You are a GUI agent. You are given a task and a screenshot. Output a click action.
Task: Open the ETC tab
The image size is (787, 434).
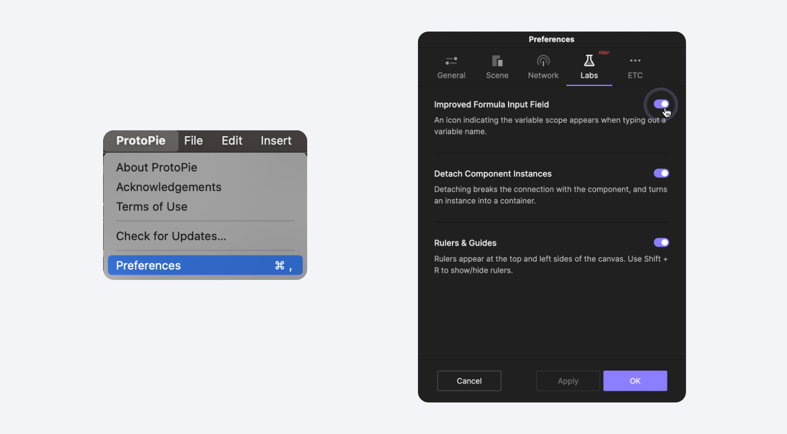tap(635, 67)
